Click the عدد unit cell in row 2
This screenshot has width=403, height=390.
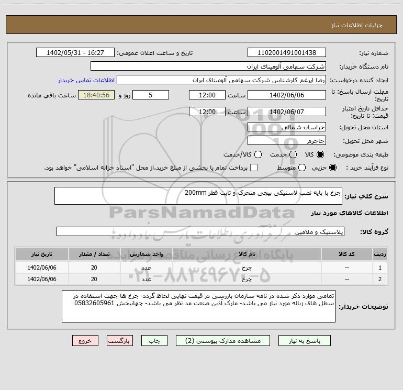tap(146, 279)
